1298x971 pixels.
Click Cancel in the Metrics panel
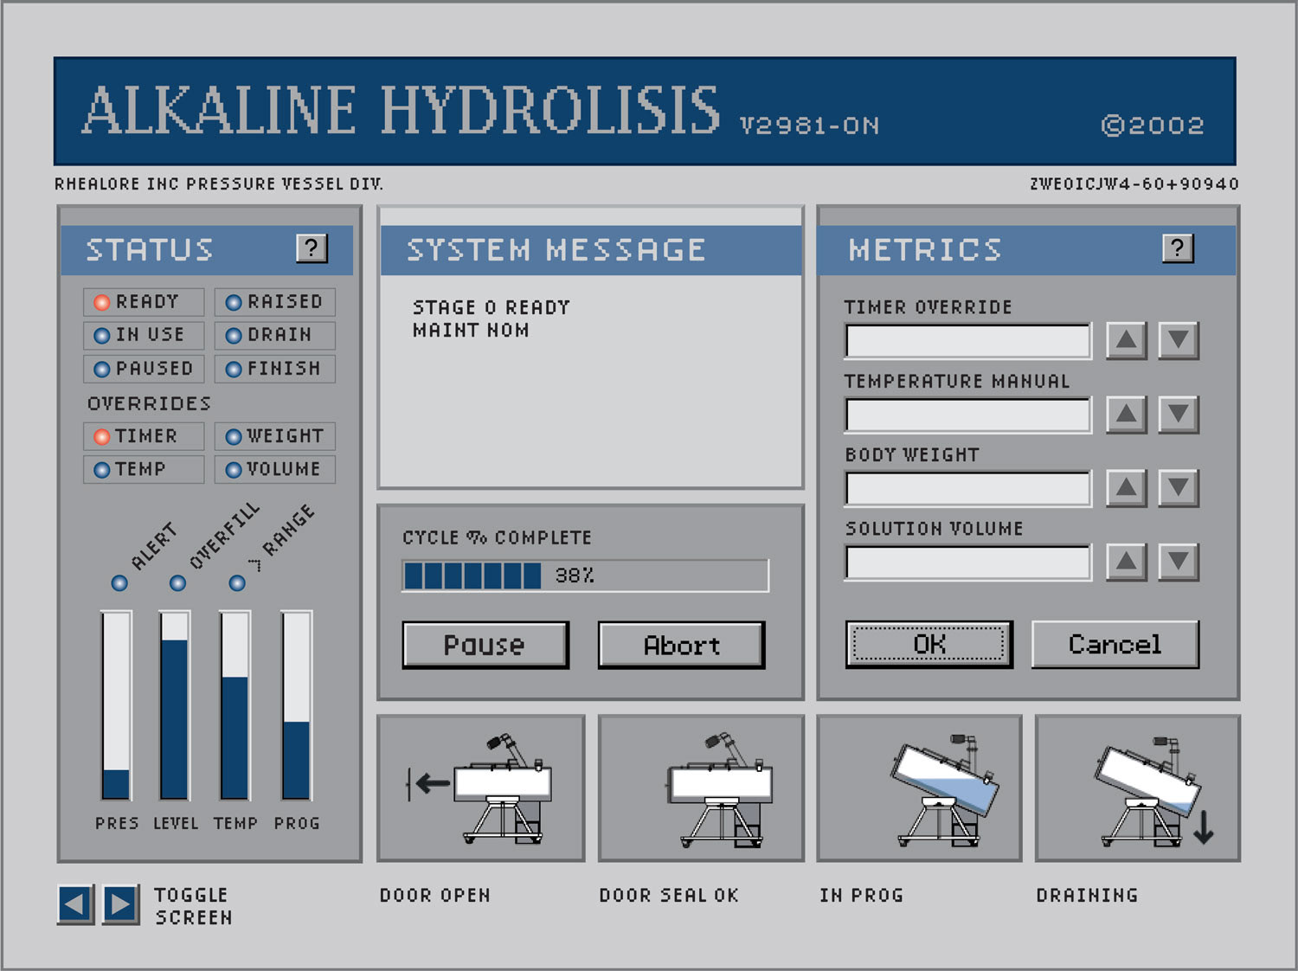[1115, 644]
